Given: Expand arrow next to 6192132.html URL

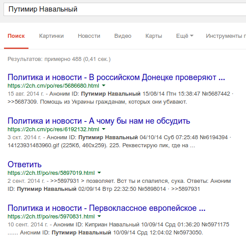Looking at the screenshot, I should pos(104,129).
